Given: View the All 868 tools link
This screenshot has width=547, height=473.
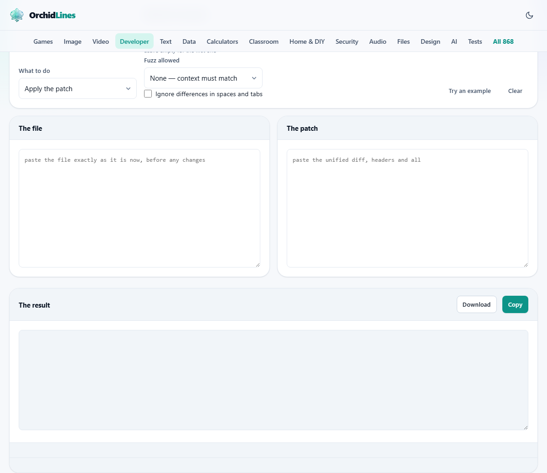Looking at the screenshot, I should (503, 41).
